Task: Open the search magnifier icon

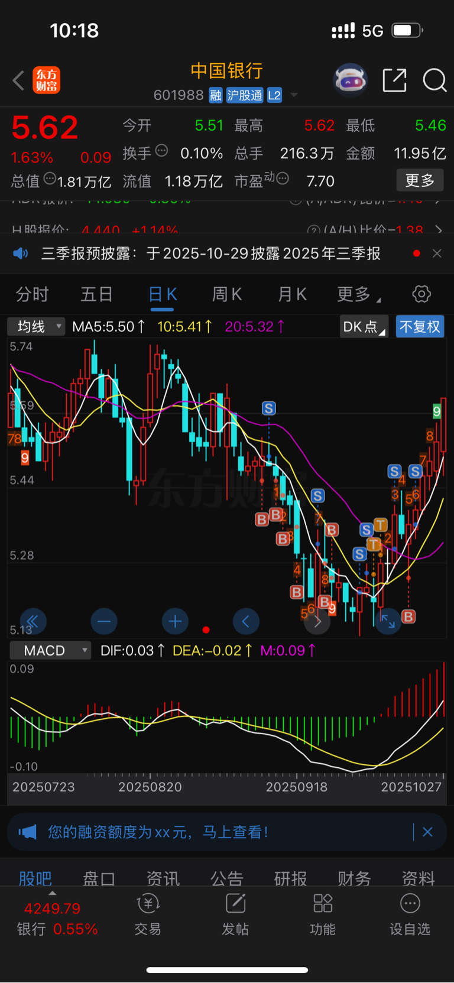Action: [434, 80]
